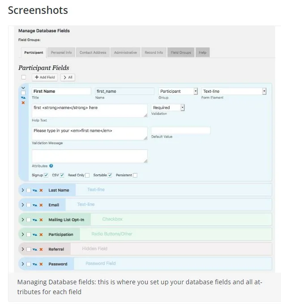The height and width of the screenshot is (304, 281).
Task: Delete the Password field with its X icon
Action: click(41, 264)
